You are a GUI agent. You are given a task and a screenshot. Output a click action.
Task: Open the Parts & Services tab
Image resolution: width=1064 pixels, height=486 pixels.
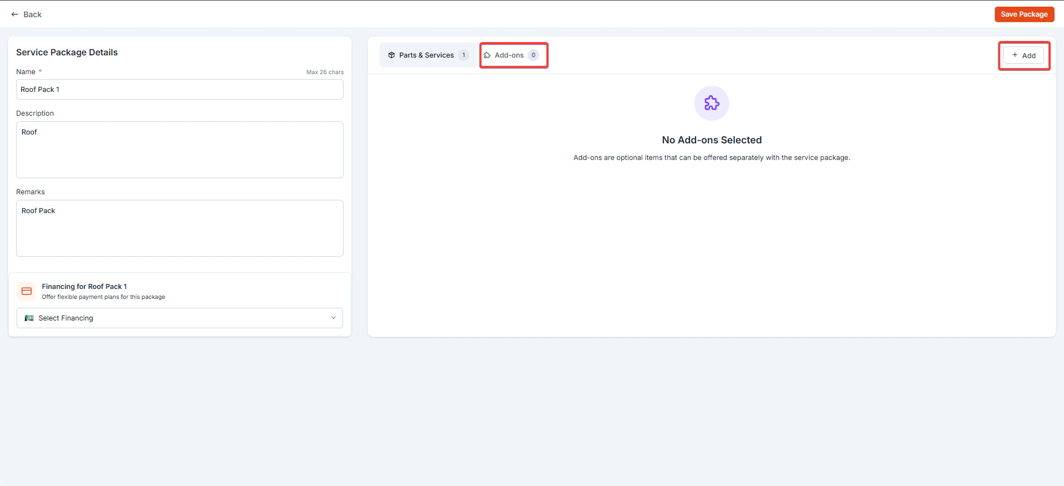pyautogui.click(x=428, y=55)
